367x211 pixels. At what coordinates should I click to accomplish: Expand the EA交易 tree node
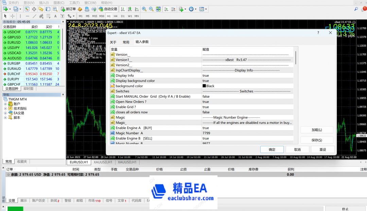[x=5, y=113]
